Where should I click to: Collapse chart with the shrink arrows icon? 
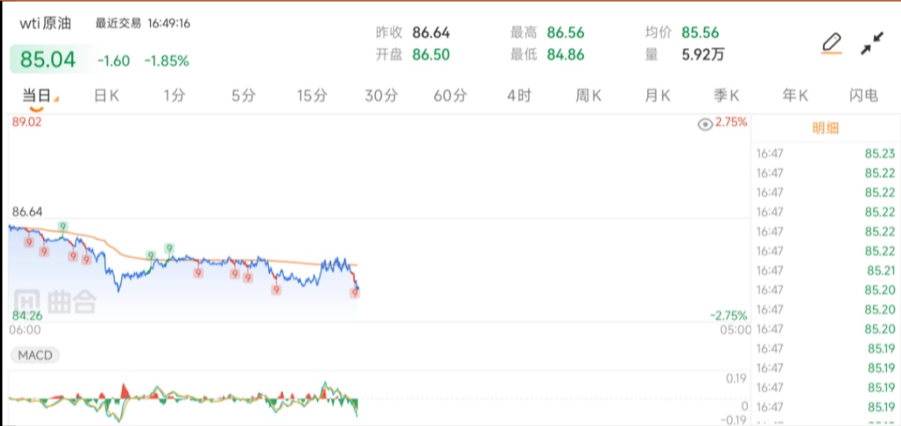coord(872,43)
